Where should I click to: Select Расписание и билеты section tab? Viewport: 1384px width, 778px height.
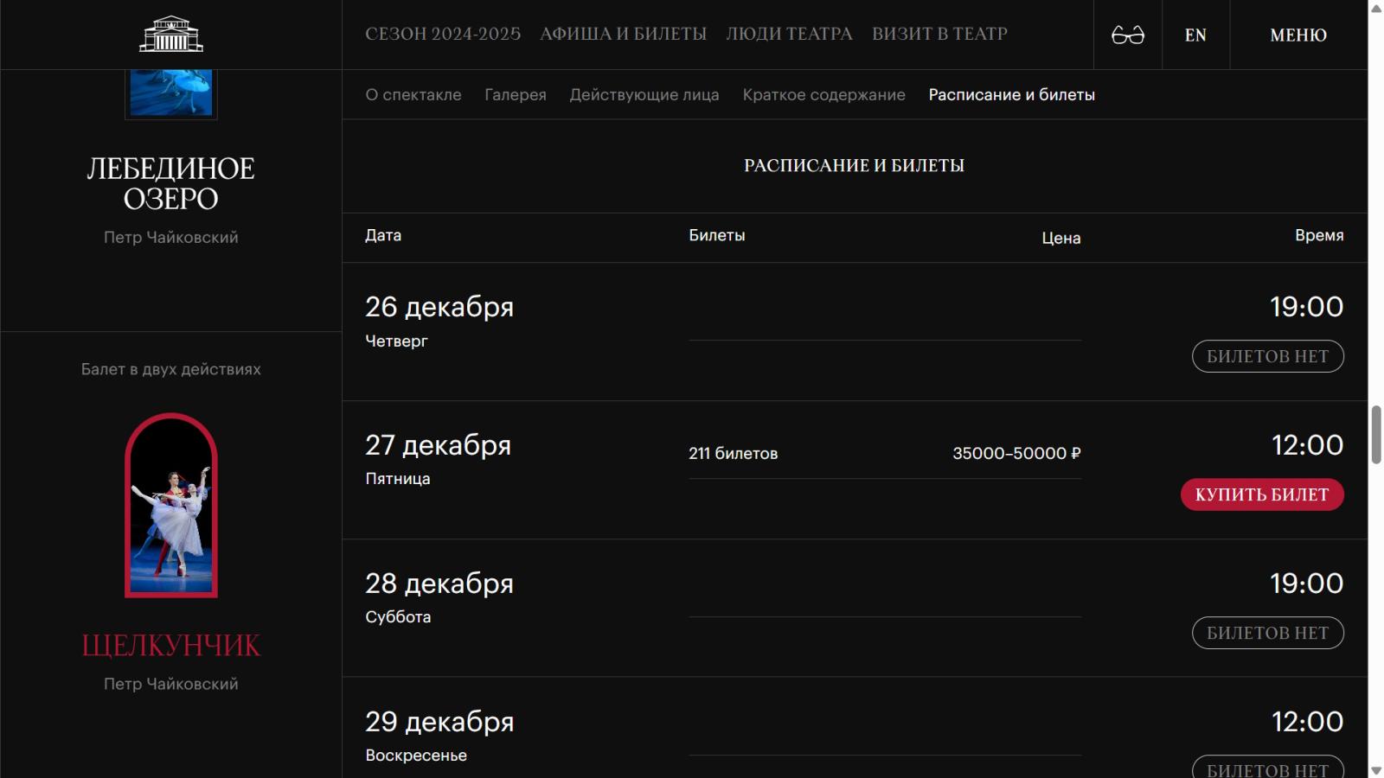(x=1011, y=94)
